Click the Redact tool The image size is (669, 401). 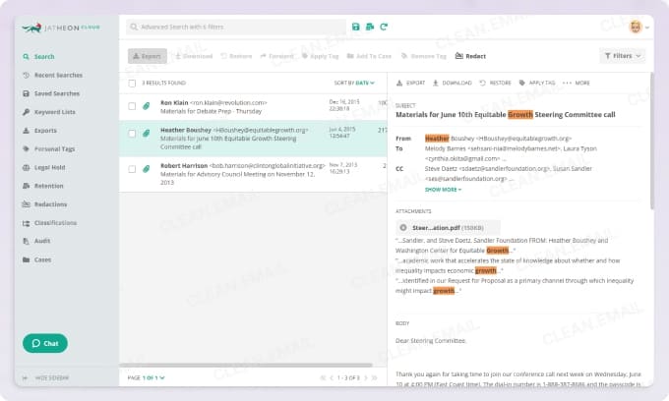click(x=470, y=56)
